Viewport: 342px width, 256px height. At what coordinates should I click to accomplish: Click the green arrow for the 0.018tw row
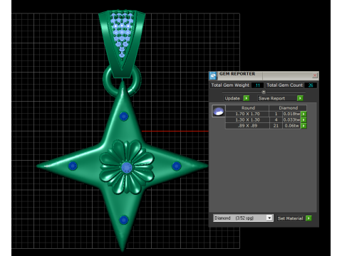[x=304, y=114]
